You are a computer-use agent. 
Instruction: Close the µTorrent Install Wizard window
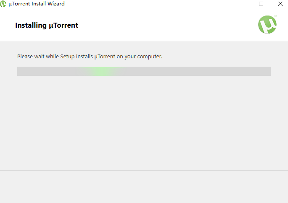coord(280,4)
